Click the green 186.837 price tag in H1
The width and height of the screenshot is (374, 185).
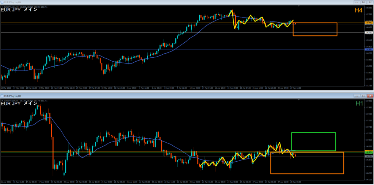point(369,152)
